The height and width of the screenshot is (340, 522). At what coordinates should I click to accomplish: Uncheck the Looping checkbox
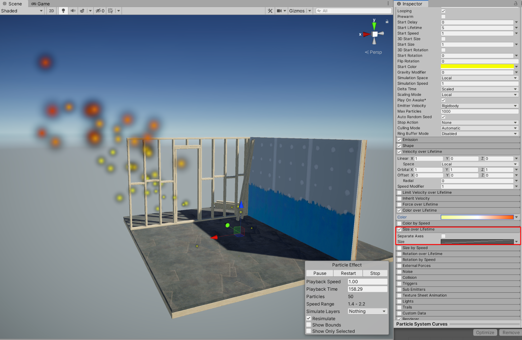(443, 11)
